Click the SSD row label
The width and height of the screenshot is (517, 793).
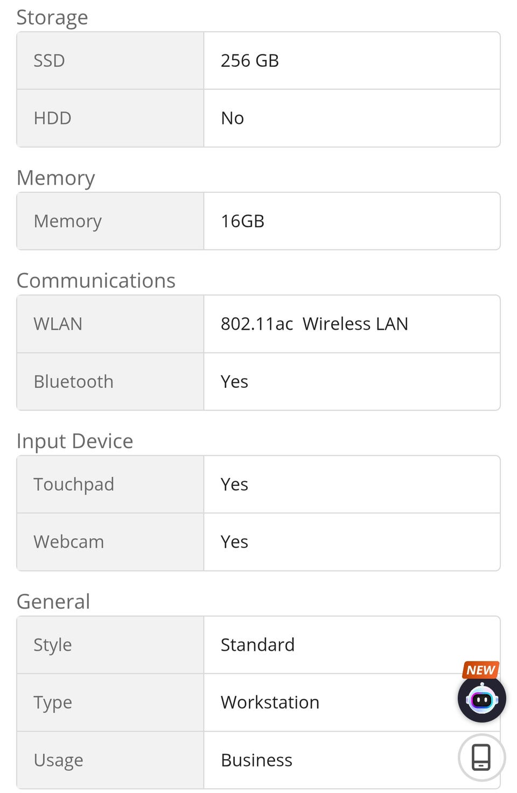pos(49,60)
